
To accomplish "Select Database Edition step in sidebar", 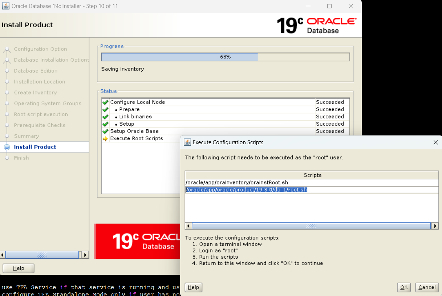I will tap(36, 71).
